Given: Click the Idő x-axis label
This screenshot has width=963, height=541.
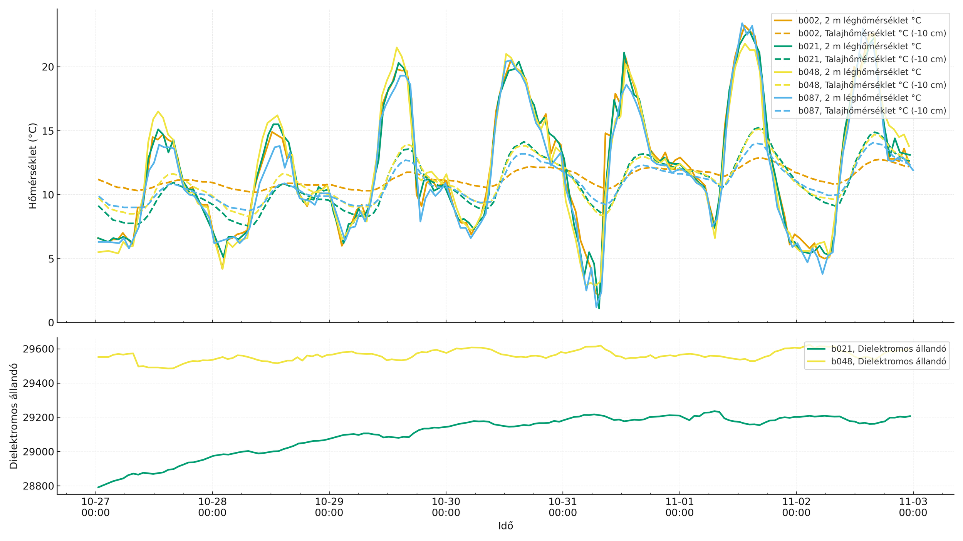Looking at the screenshot, I should tap(505, 526).
